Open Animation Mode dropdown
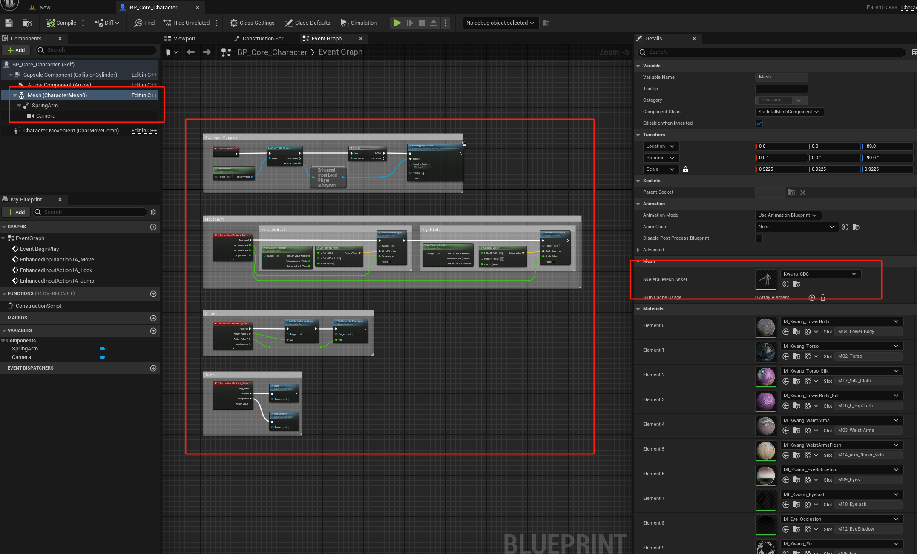 click(788, 215)
